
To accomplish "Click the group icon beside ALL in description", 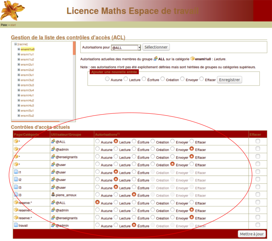I will tap(156, 59).
